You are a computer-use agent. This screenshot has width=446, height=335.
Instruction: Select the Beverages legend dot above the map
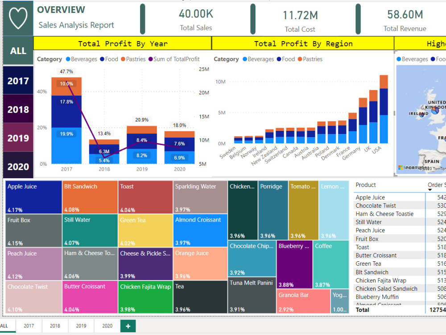pyautogui.click(x=398, y=59)
